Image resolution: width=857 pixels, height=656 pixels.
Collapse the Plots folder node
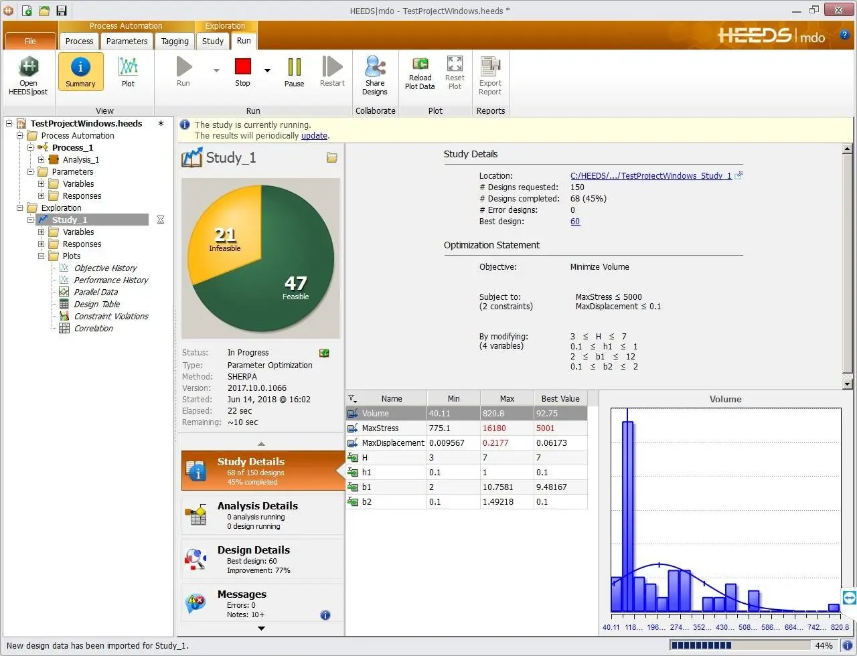[x=41, y=256]
